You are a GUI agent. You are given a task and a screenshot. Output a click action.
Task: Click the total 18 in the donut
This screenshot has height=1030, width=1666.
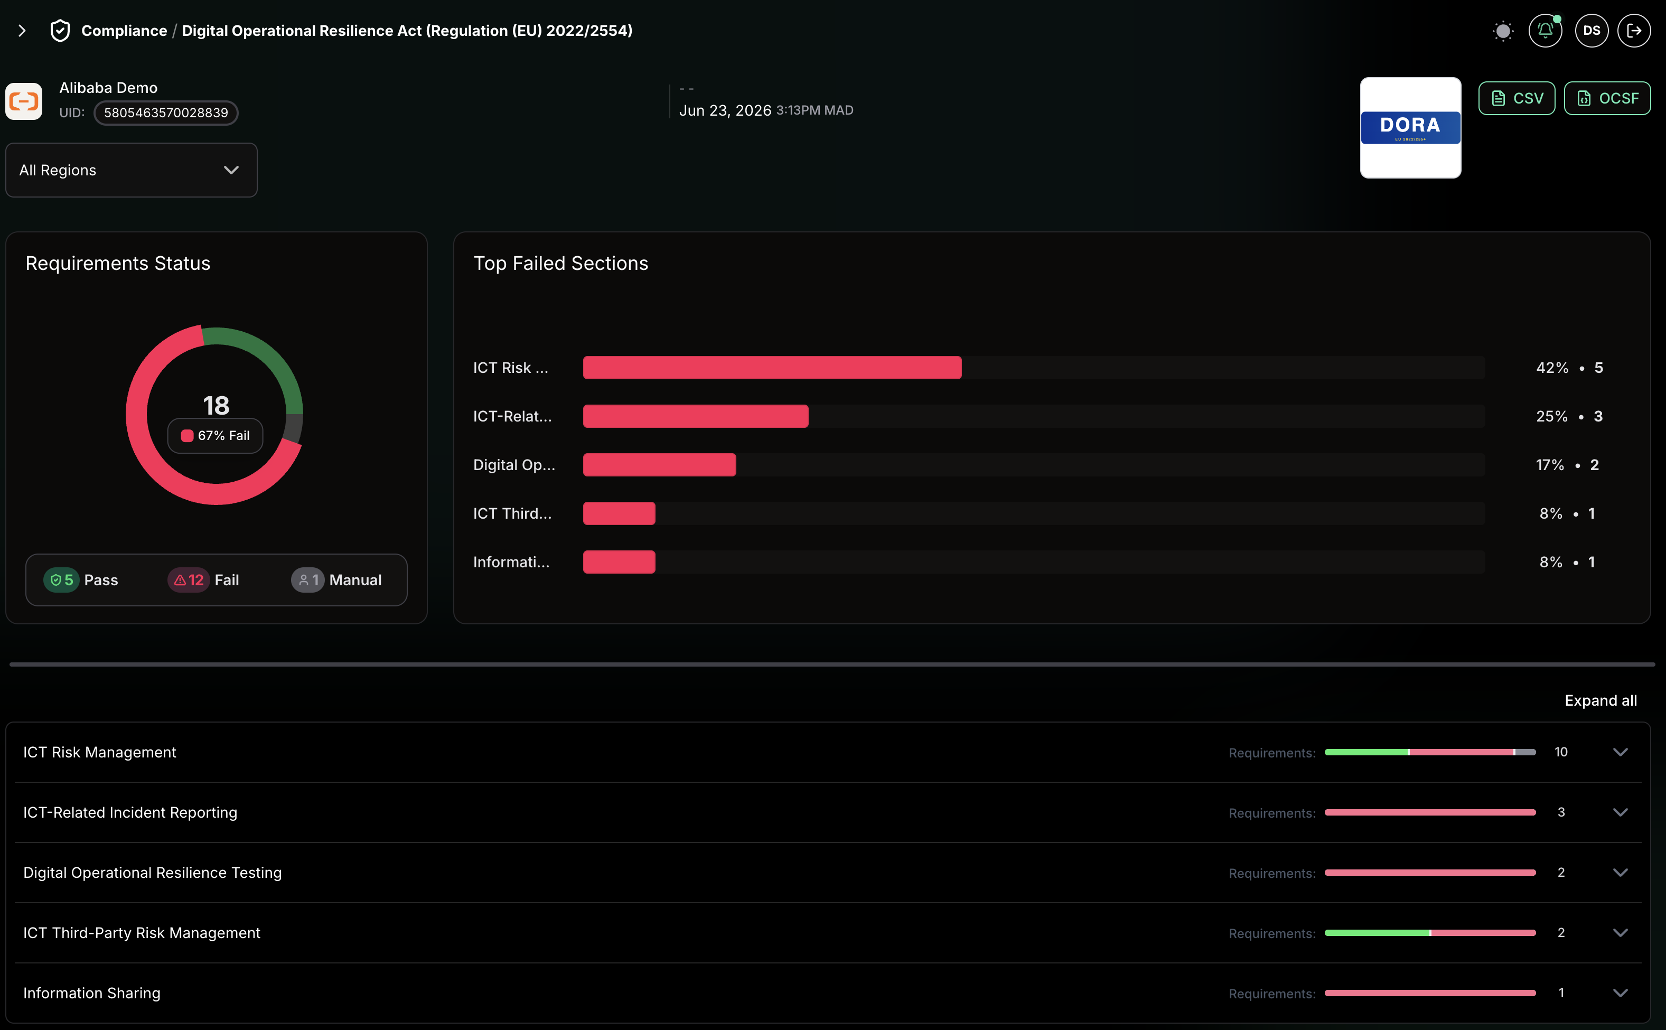point(216,405)
